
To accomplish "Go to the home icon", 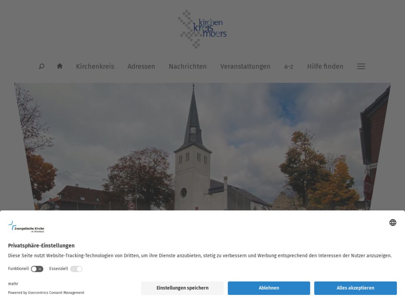I will (x=60, y=66).
